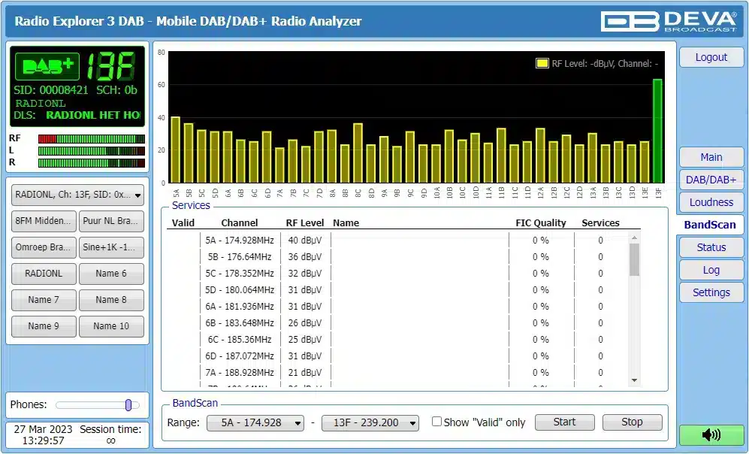Click the services list scrollbar down arrow
Image resolution: width=749 pixels, height=454 pixels.
click(x=634, y=381)
